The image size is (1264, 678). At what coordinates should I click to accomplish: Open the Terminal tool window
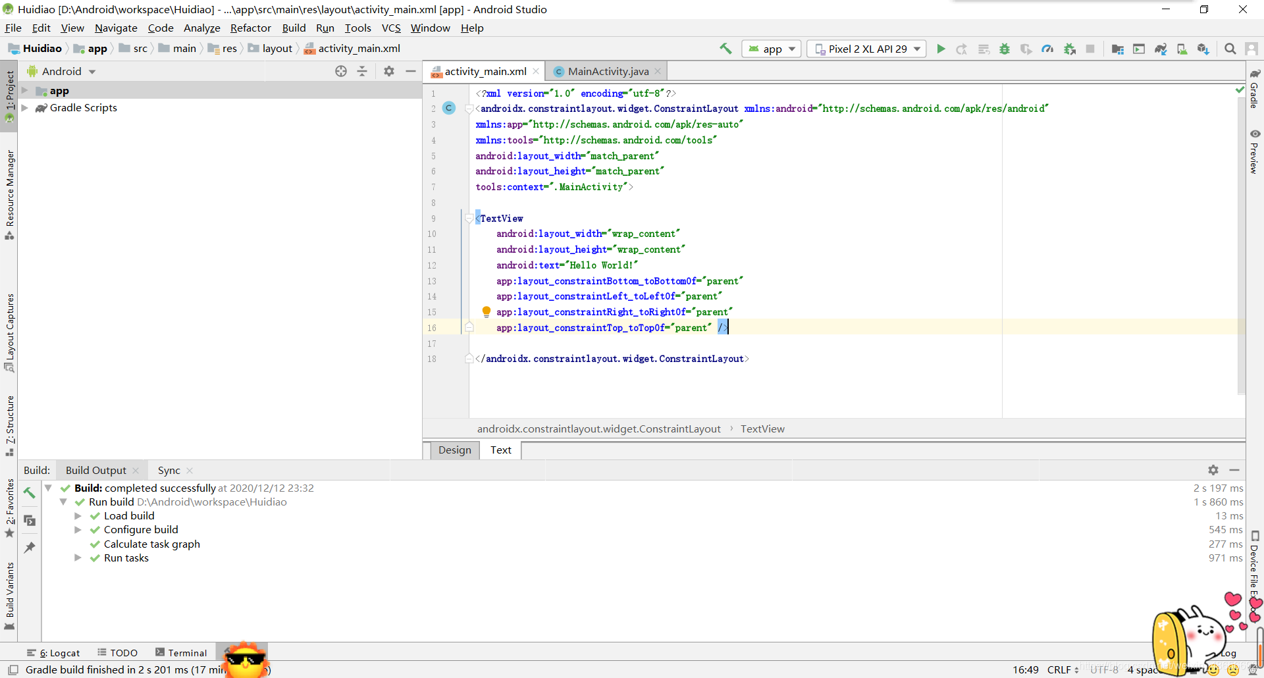(181, 653)
